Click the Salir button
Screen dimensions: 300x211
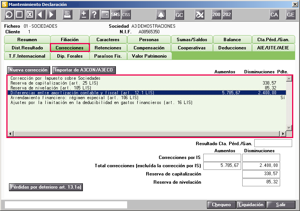[281, 205]
